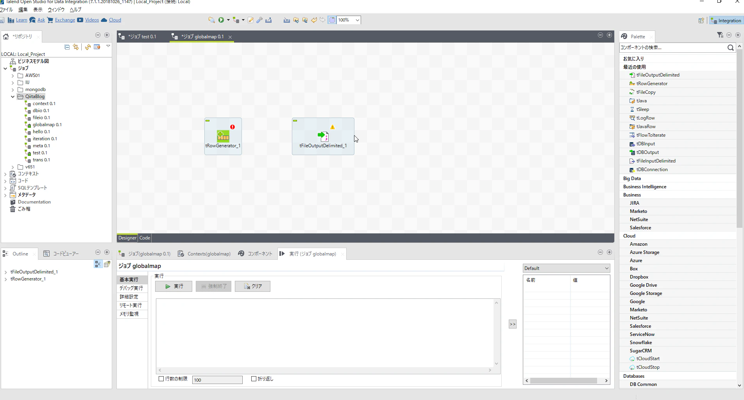Open the コンポーネント tab

(255, 254)
